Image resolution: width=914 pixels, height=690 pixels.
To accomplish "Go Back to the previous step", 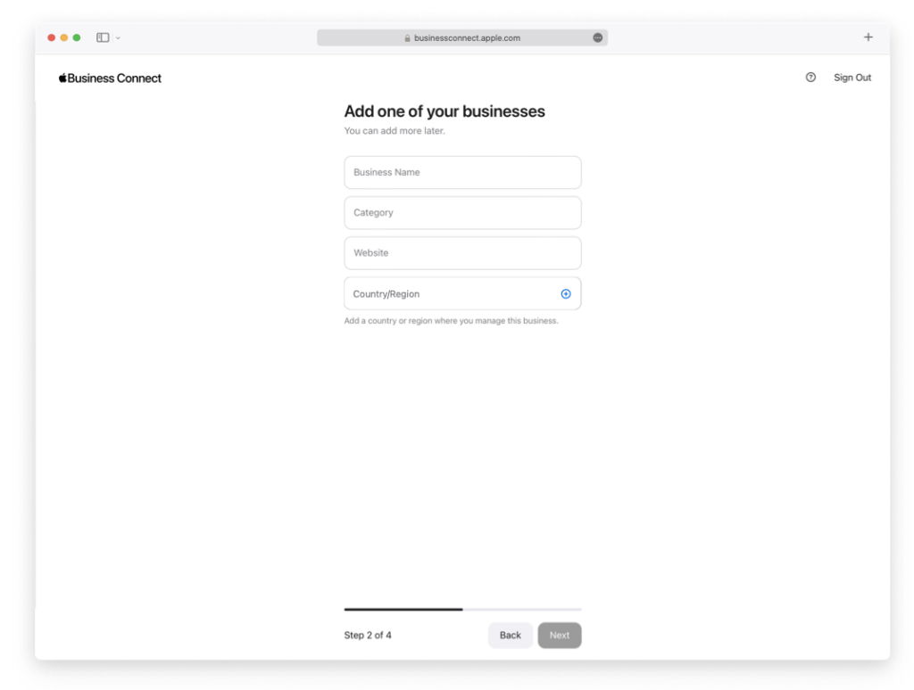I will (510, 636).
